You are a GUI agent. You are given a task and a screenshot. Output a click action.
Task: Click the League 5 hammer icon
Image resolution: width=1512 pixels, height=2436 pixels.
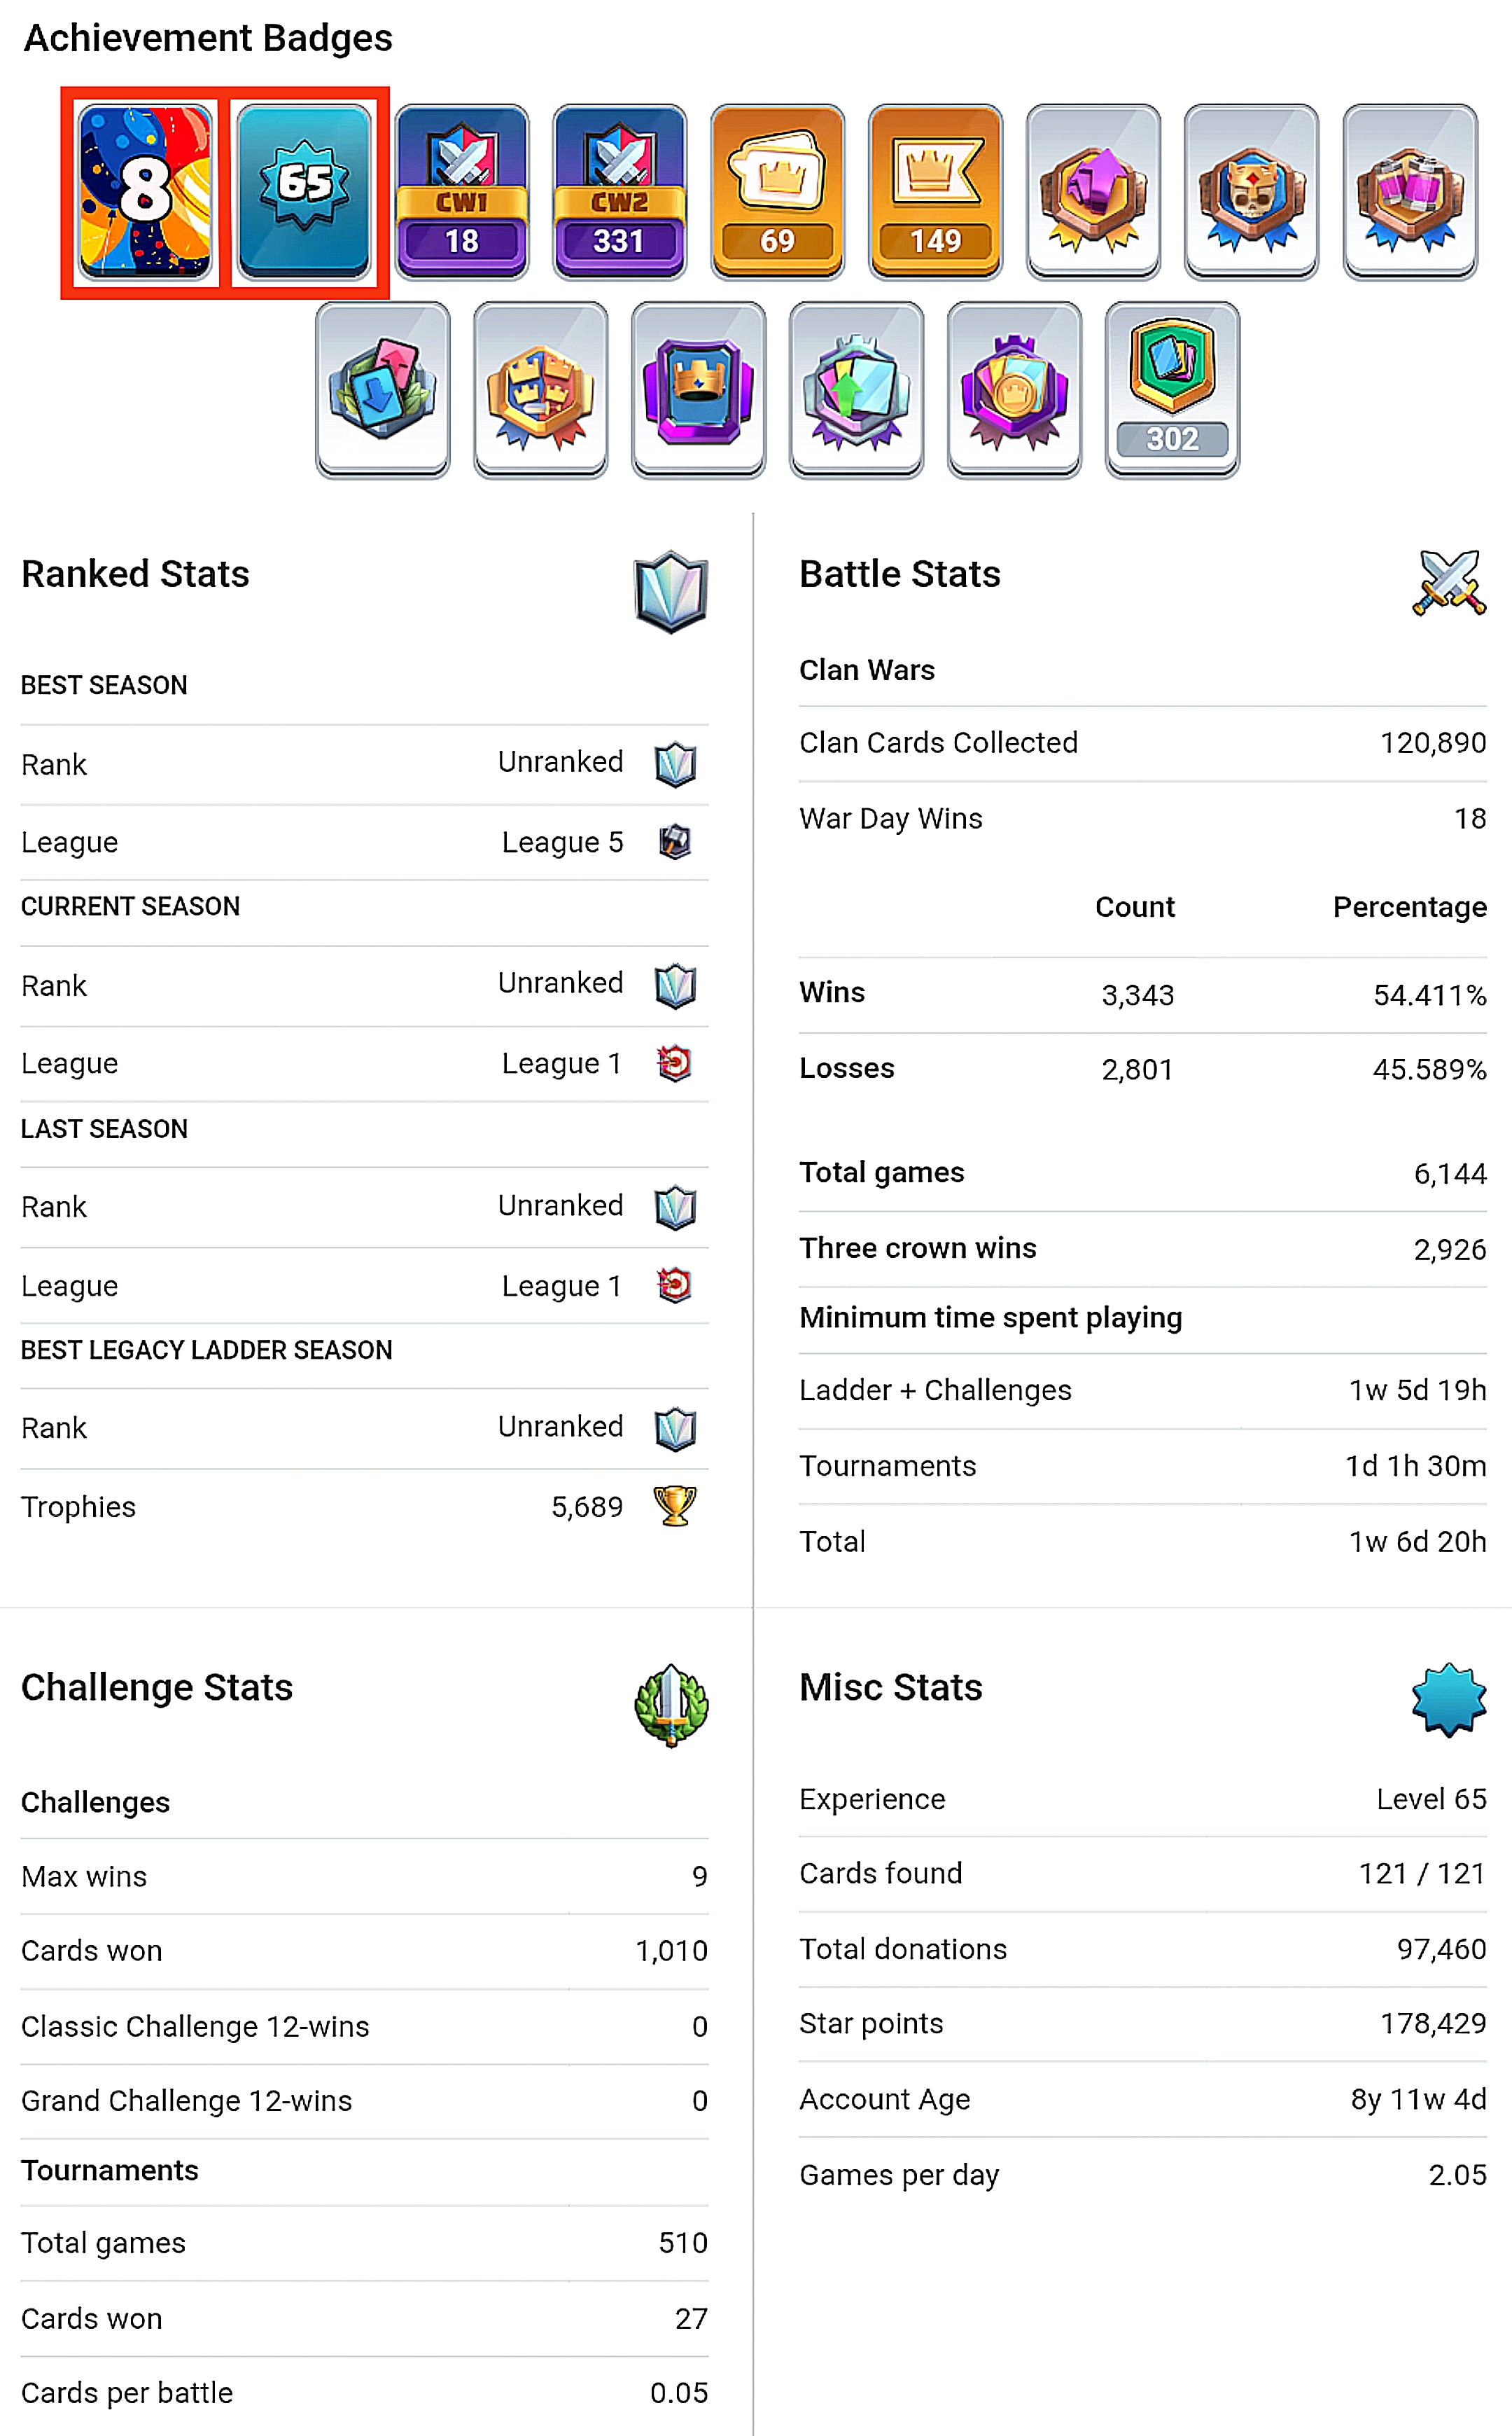click(675, 841)
